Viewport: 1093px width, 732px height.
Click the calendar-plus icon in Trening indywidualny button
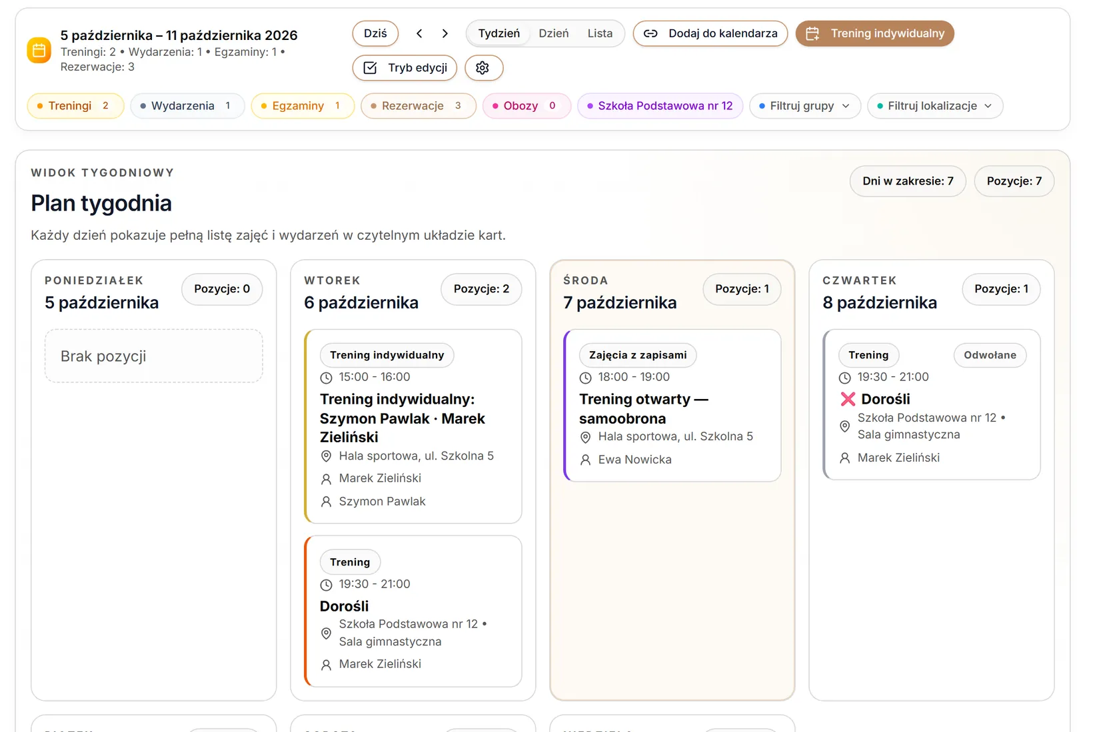(812, 33)
